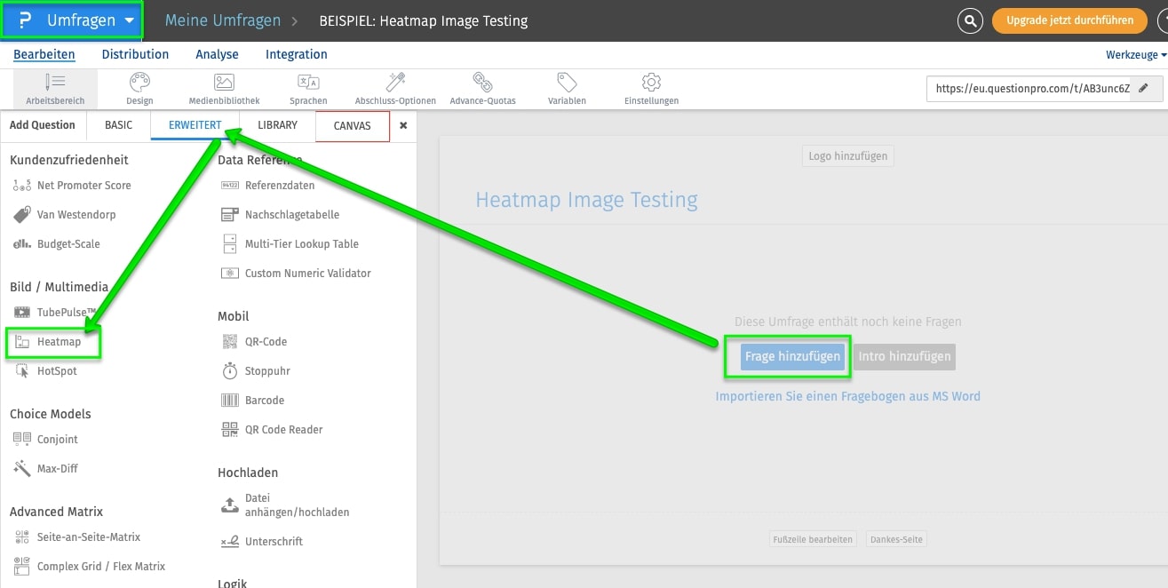Open Einstellungen gear icon
1168x588 pixels.
pos(651,83)
